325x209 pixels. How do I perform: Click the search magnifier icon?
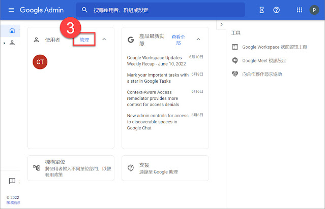(84, 10)
